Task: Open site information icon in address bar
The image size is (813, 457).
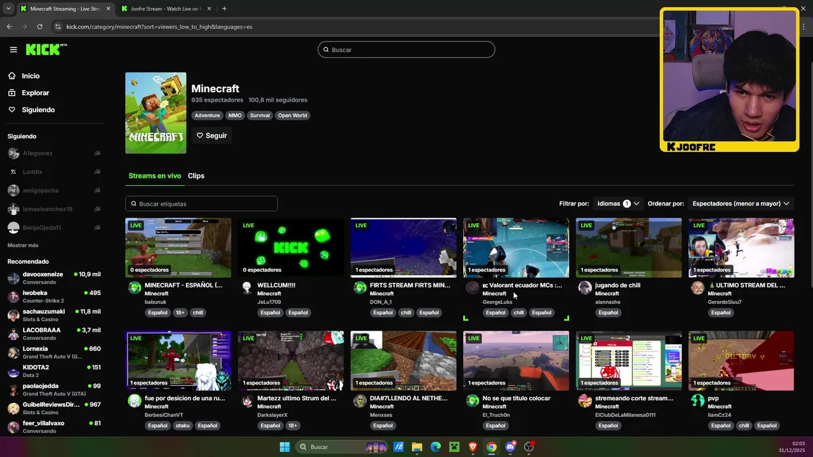Action: click(x=58, y=27)
